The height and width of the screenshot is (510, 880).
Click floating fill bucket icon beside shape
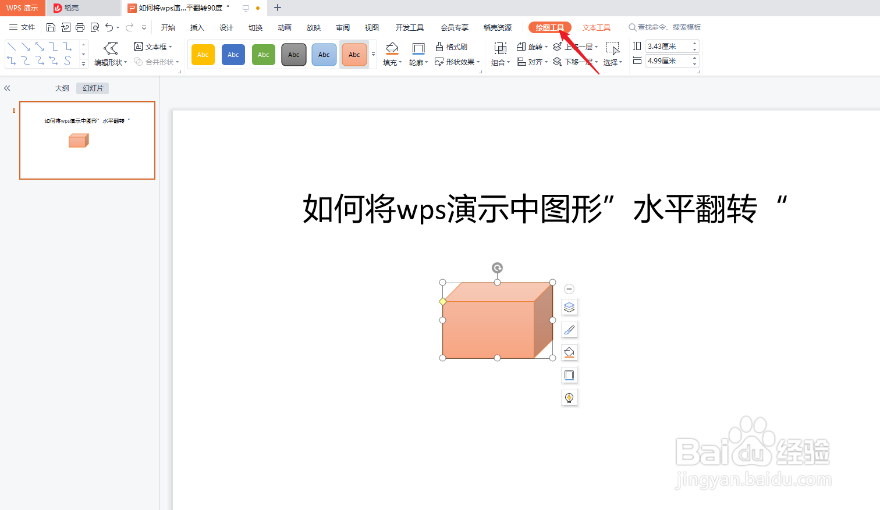[569, 352]
